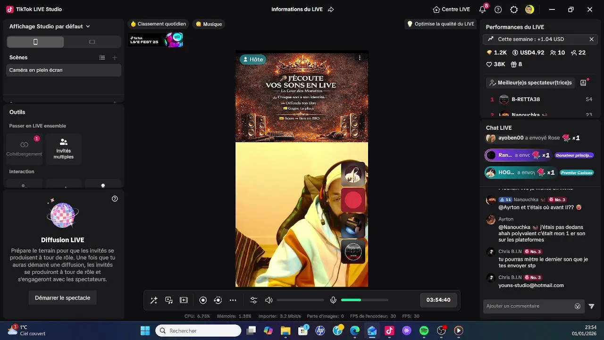
Task: Mute the microphone
Action: (333, 300)
